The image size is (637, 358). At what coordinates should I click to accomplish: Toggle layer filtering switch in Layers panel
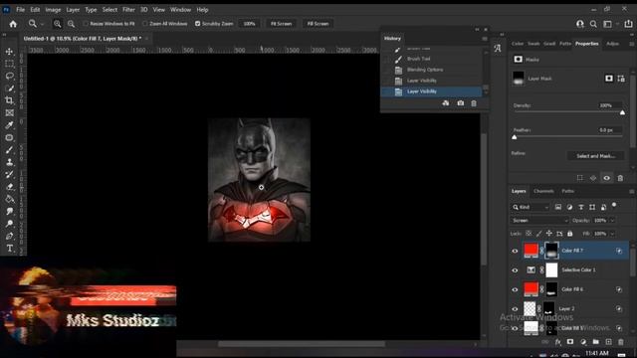click(x=614, y=205)
